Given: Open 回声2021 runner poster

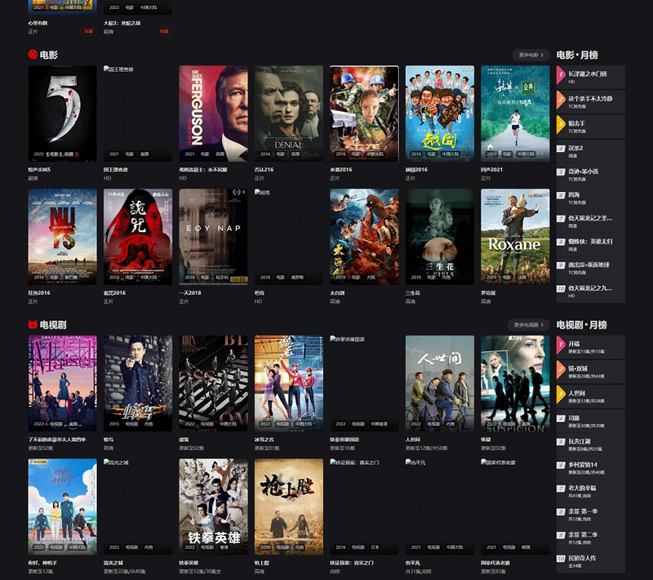Looking at the screenshot, I should 515,114.
